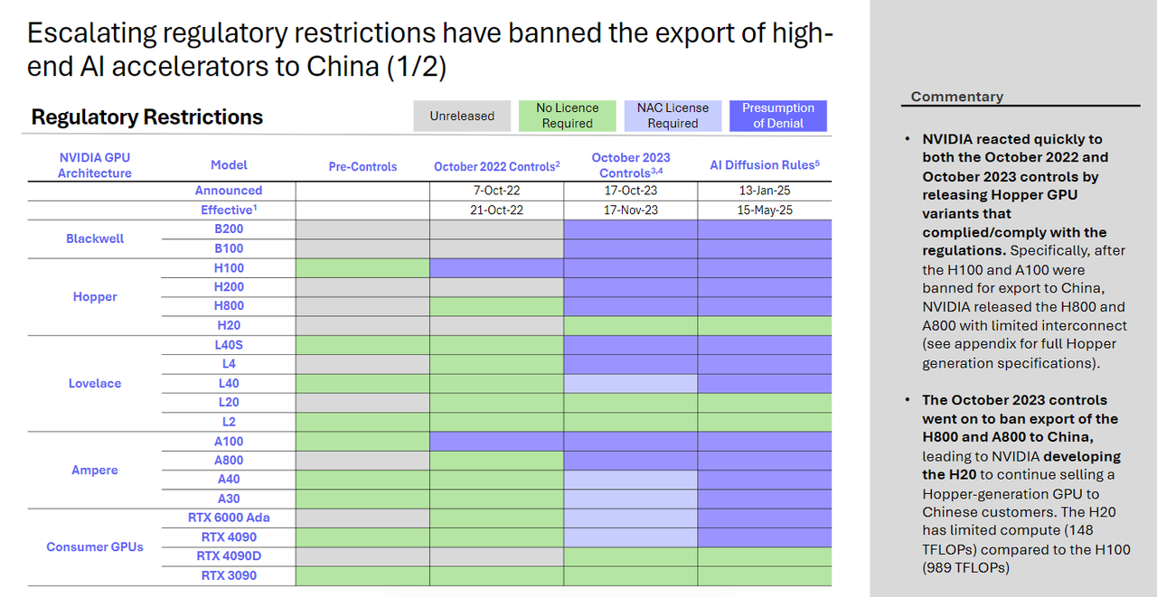Screen dimensions: 1157x597
Task: Click the H200 model cell
Action: (x=229, y=286)
